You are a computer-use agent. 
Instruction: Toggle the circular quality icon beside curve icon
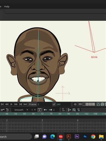point(102,104)
